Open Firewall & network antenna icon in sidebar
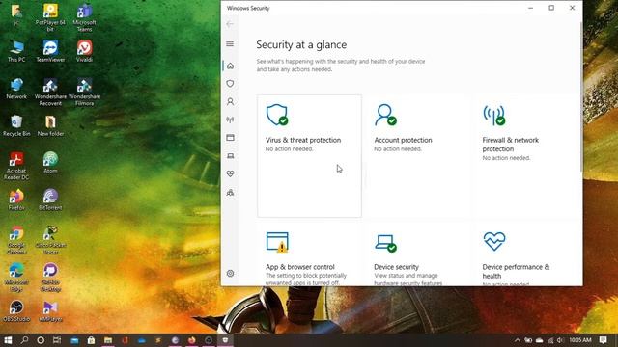 click(230, 120)
